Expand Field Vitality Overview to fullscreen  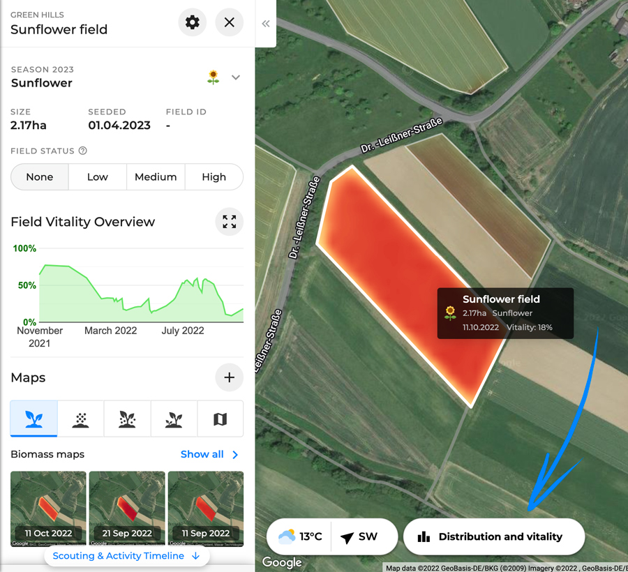coord(230,221)
